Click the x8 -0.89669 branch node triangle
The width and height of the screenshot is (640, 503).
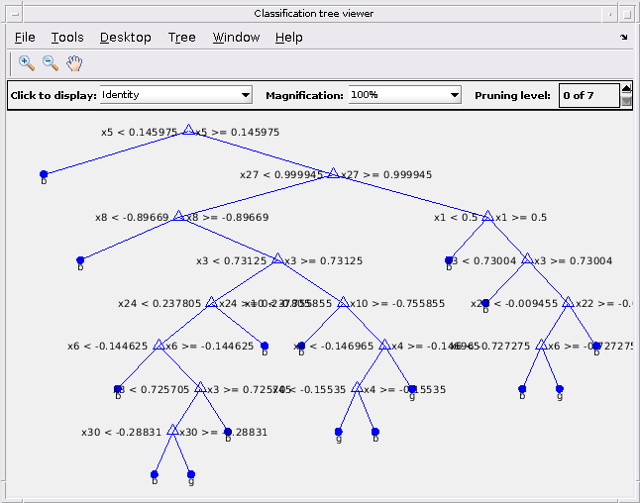pyautogui.click(x=178, y=216)
